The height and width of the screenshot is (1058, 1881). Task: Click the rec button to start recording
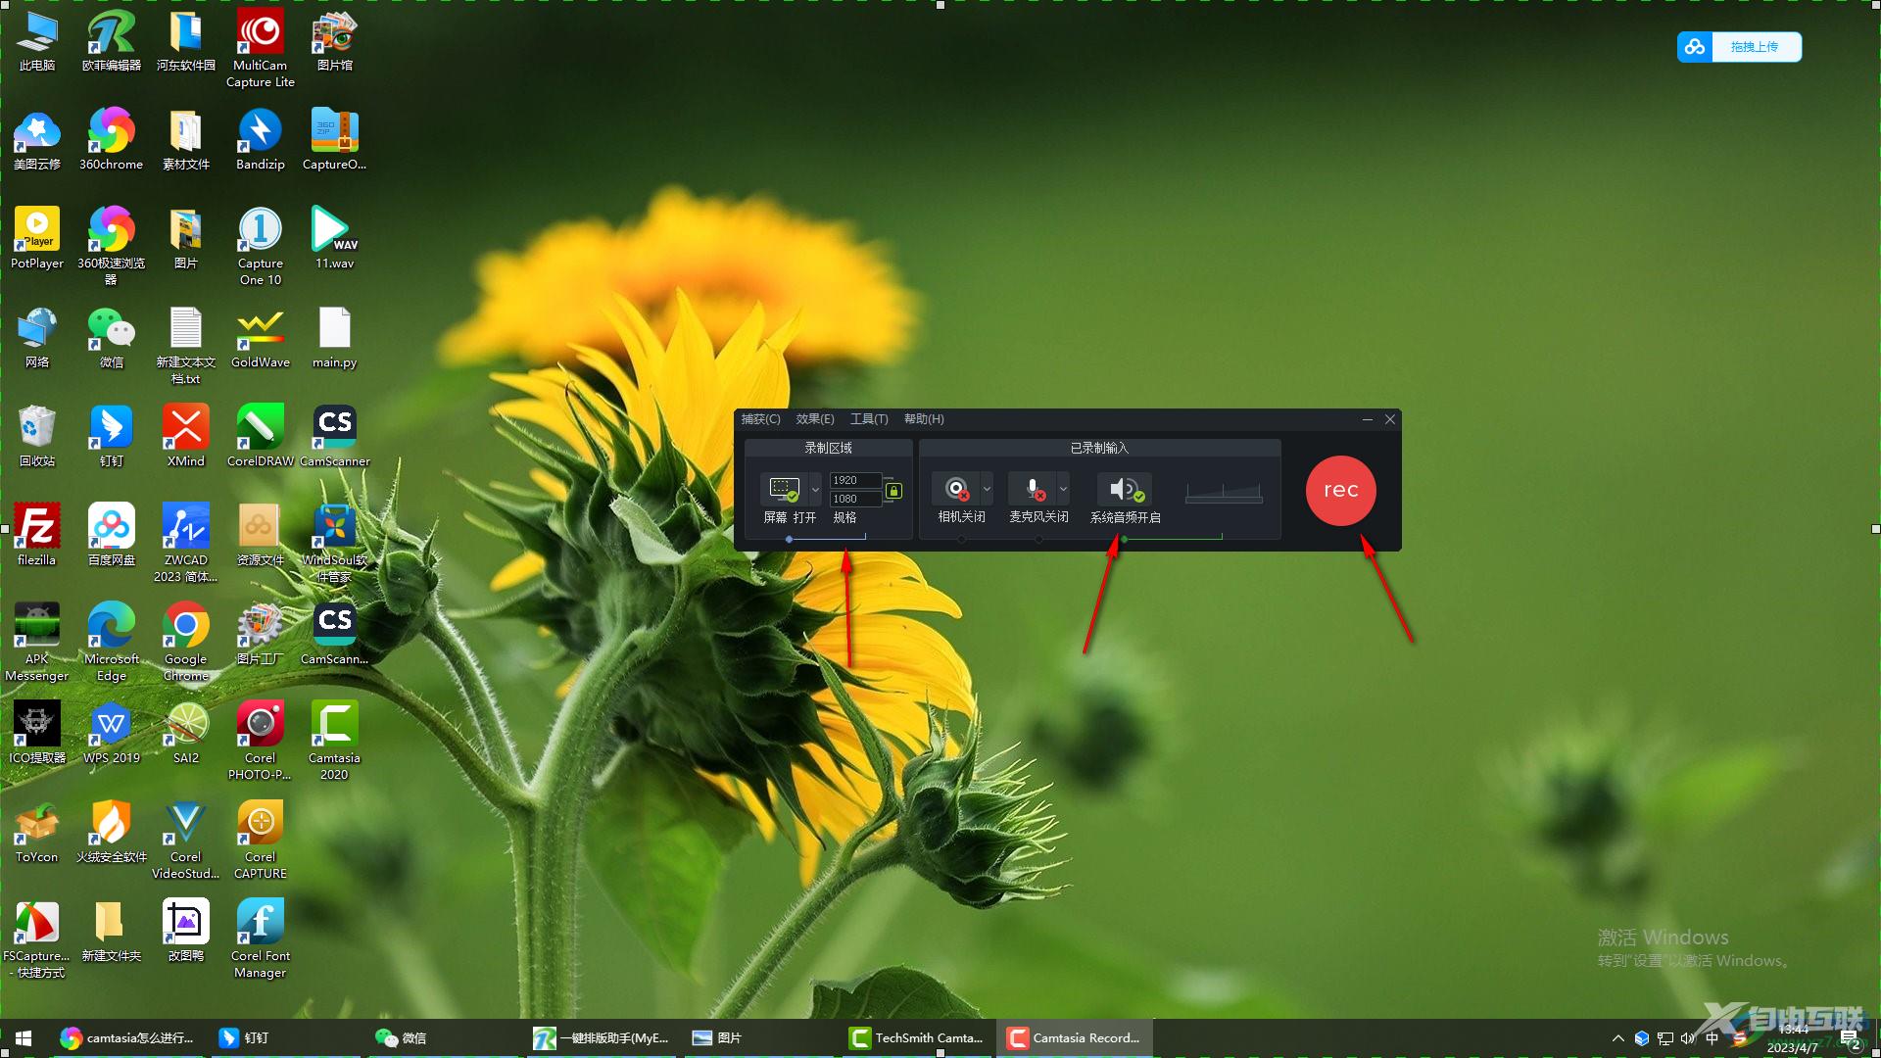1342,488
